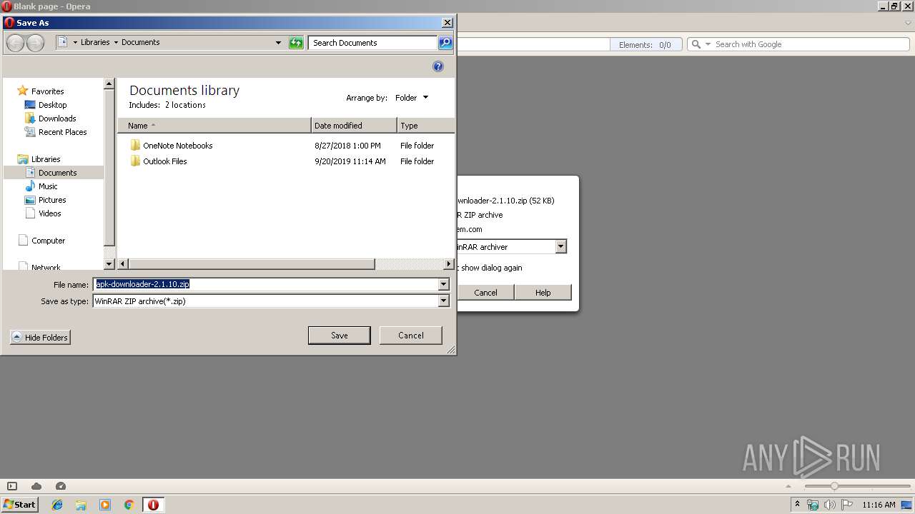Screen dimensions: 915x514
Task: Open the Pictures library
Action: 52,200
